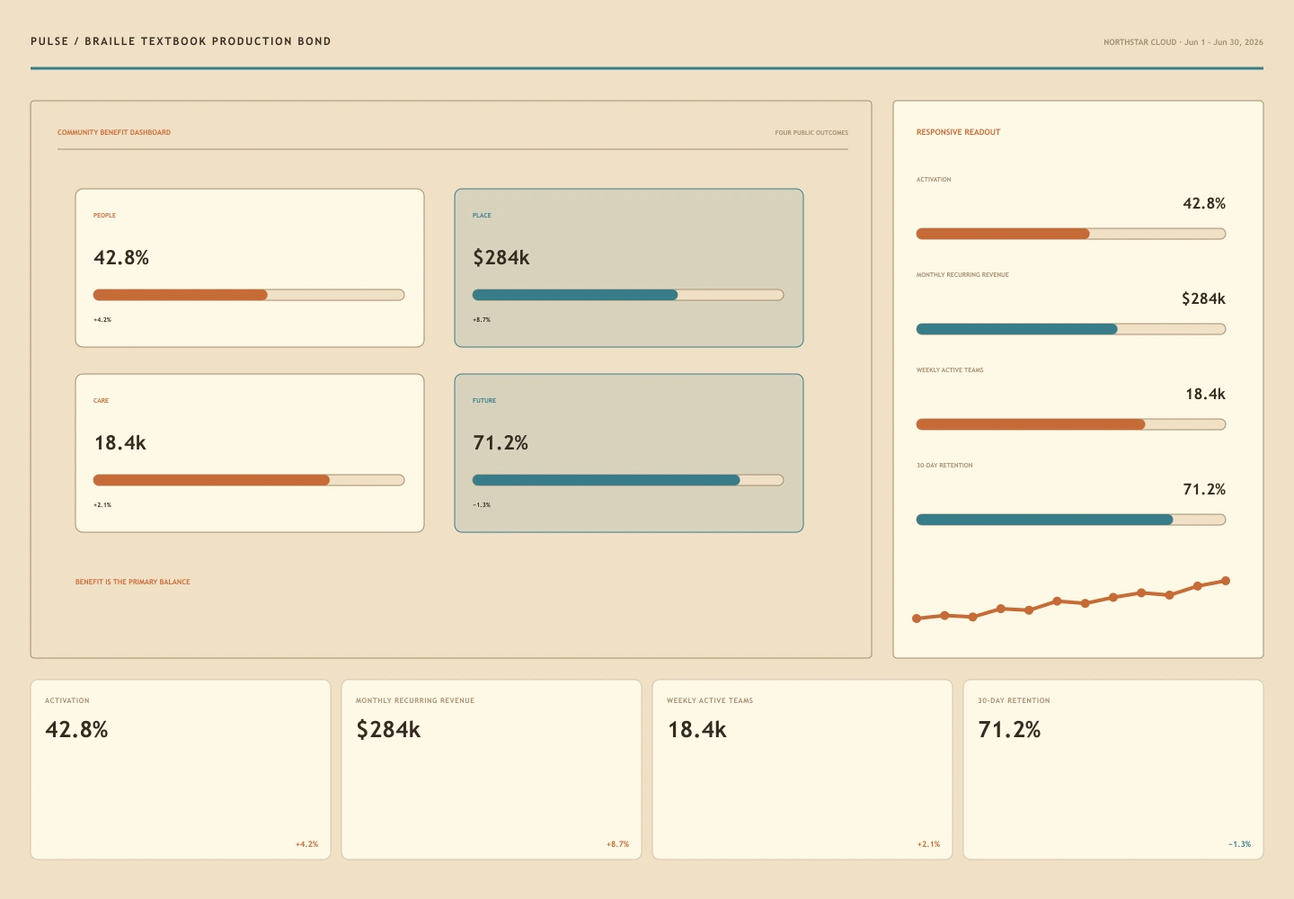
Task: Click the $284k value in Responsive Readout
Action: point(1203,299)
